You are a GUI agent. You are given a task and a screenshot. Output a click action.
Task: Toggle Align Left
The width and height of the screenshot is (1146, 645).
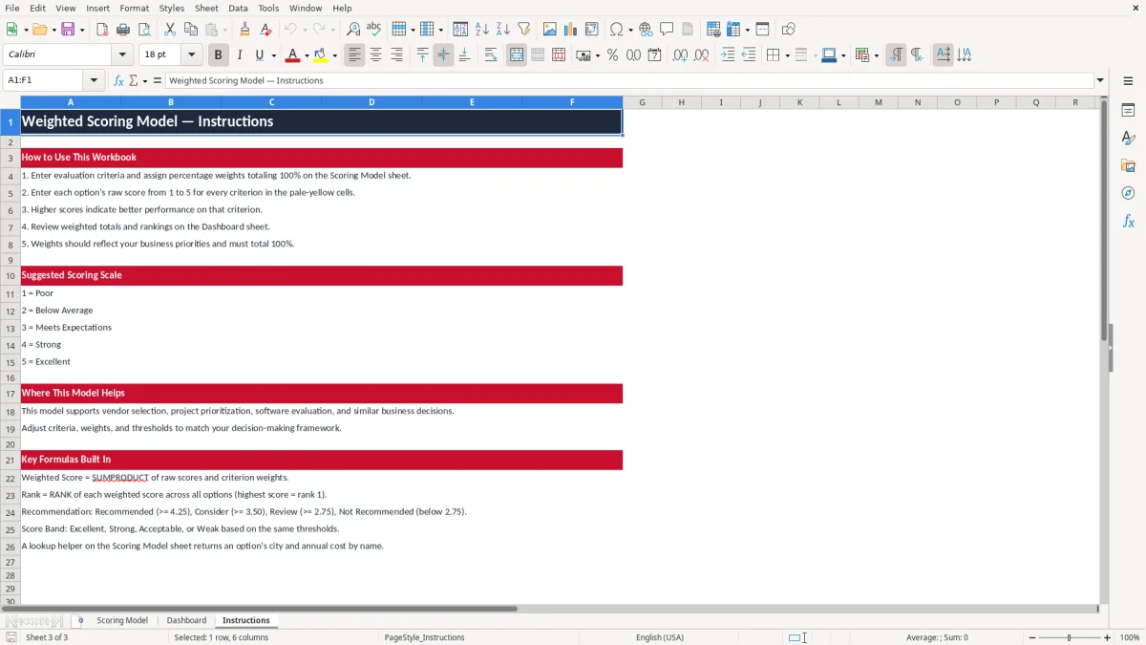[354, 55]
